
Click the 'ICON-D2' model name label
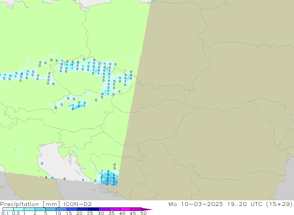coord(78,204)
